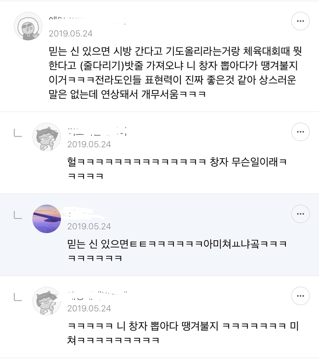The height and width of the screenshot is (360, 319).
Task: Click cat avatar of the bottom reply
Action: [47, 301]
